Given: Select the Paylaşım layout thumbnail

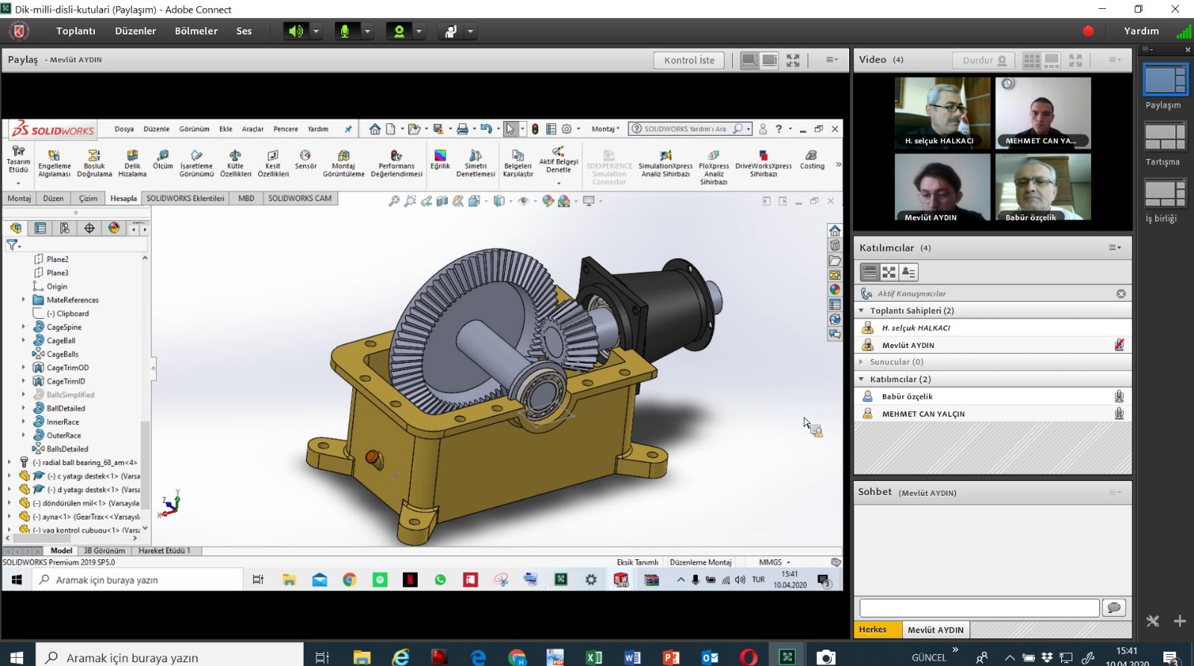Looking at the screenshot, I should (x=1165, y=81).
